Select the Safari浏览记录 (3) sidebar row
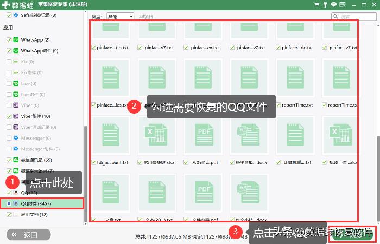This screenshot has height=244, width=380. tap(42, 15)
